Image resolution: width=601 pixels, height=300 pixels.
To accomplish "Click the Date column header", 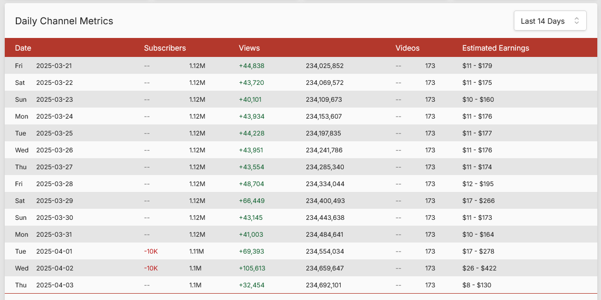I will pos(23,48).
